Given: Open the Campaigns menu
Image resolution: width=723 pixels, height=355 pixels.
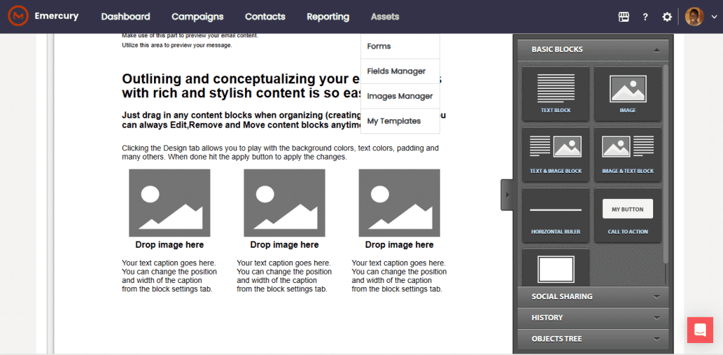Looking at the screenshot, I should 197,17.
